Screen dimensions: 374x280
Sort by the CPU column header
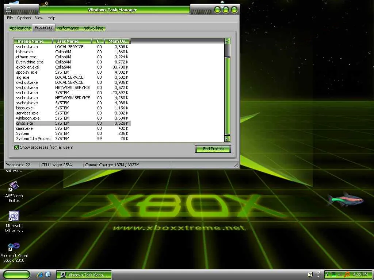99,41
